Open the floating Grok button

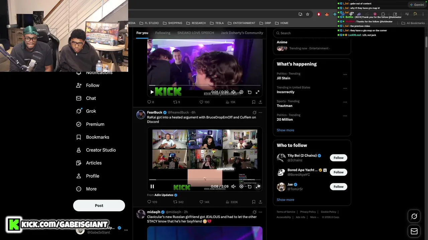414,216
